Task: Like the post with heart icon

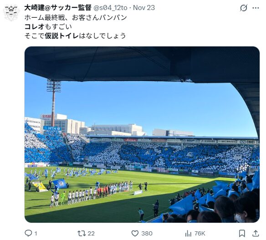Action: pyautogui.click(x=135, y=233)
